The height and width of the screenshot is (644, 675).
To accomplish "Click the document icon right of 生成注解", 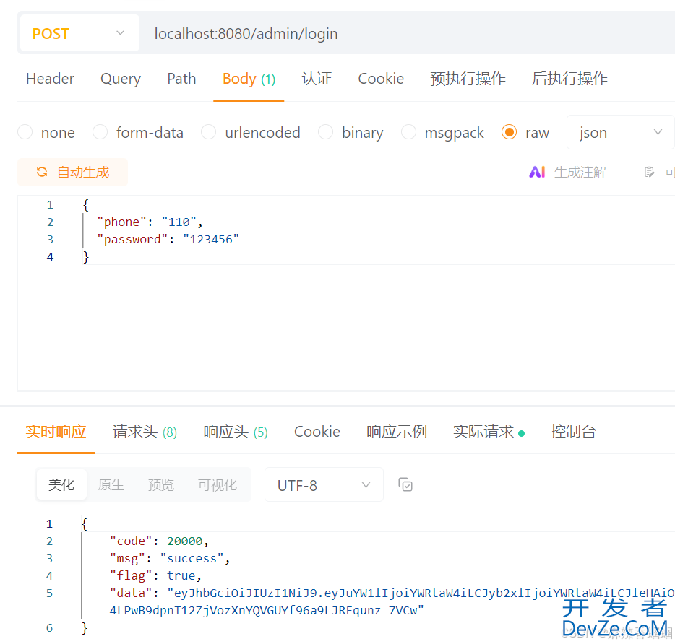I will 649,172.
